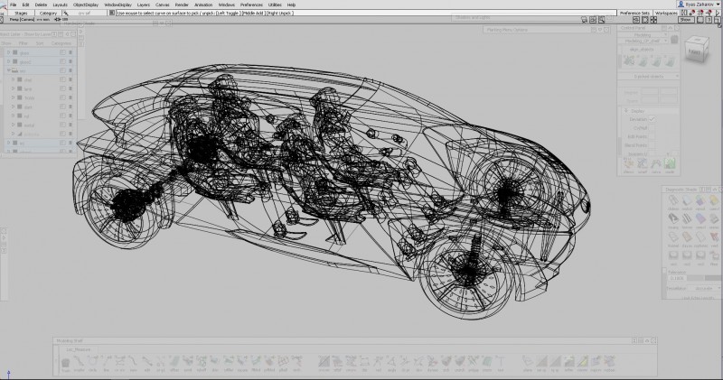Open the Edit menu
The height and width of the screenshot is (380, 723).
tap(26, 5)
